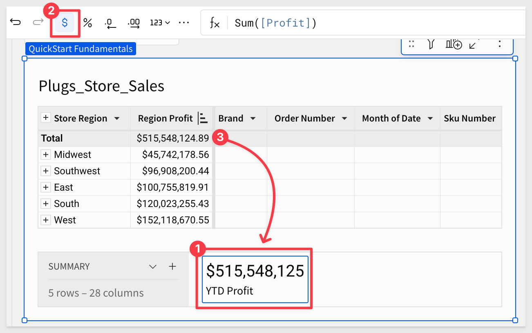
Task: Create a child element icon
Action: (x=454, y=44)
